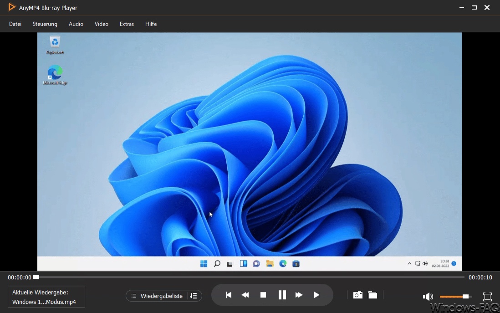
Task: Click the seek bar handle
Action: click(x=36, y=277)
